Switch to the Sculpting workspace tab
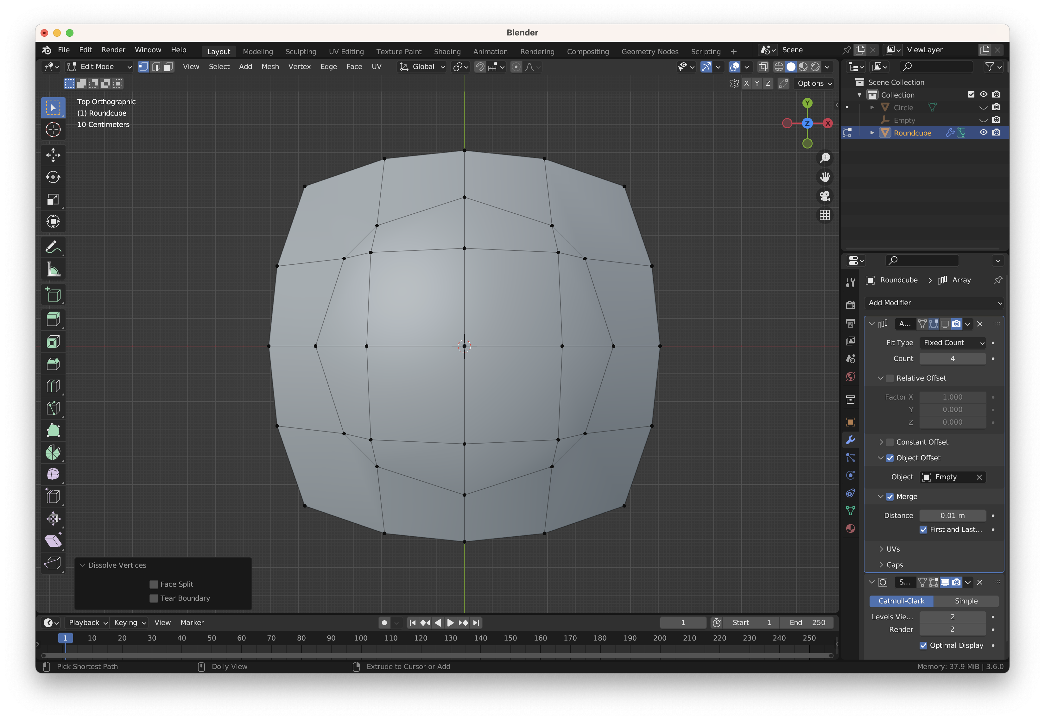The image size is (1045, 720). coord(301,51)
